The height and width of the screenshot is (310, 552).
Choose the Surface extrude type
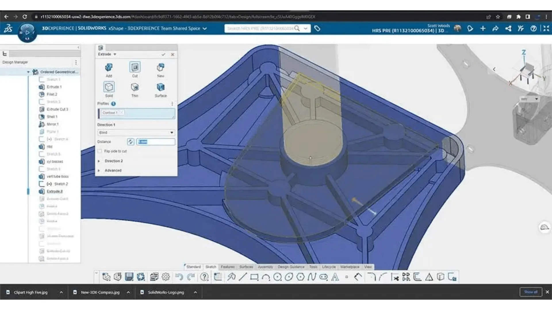click(160, 90)
